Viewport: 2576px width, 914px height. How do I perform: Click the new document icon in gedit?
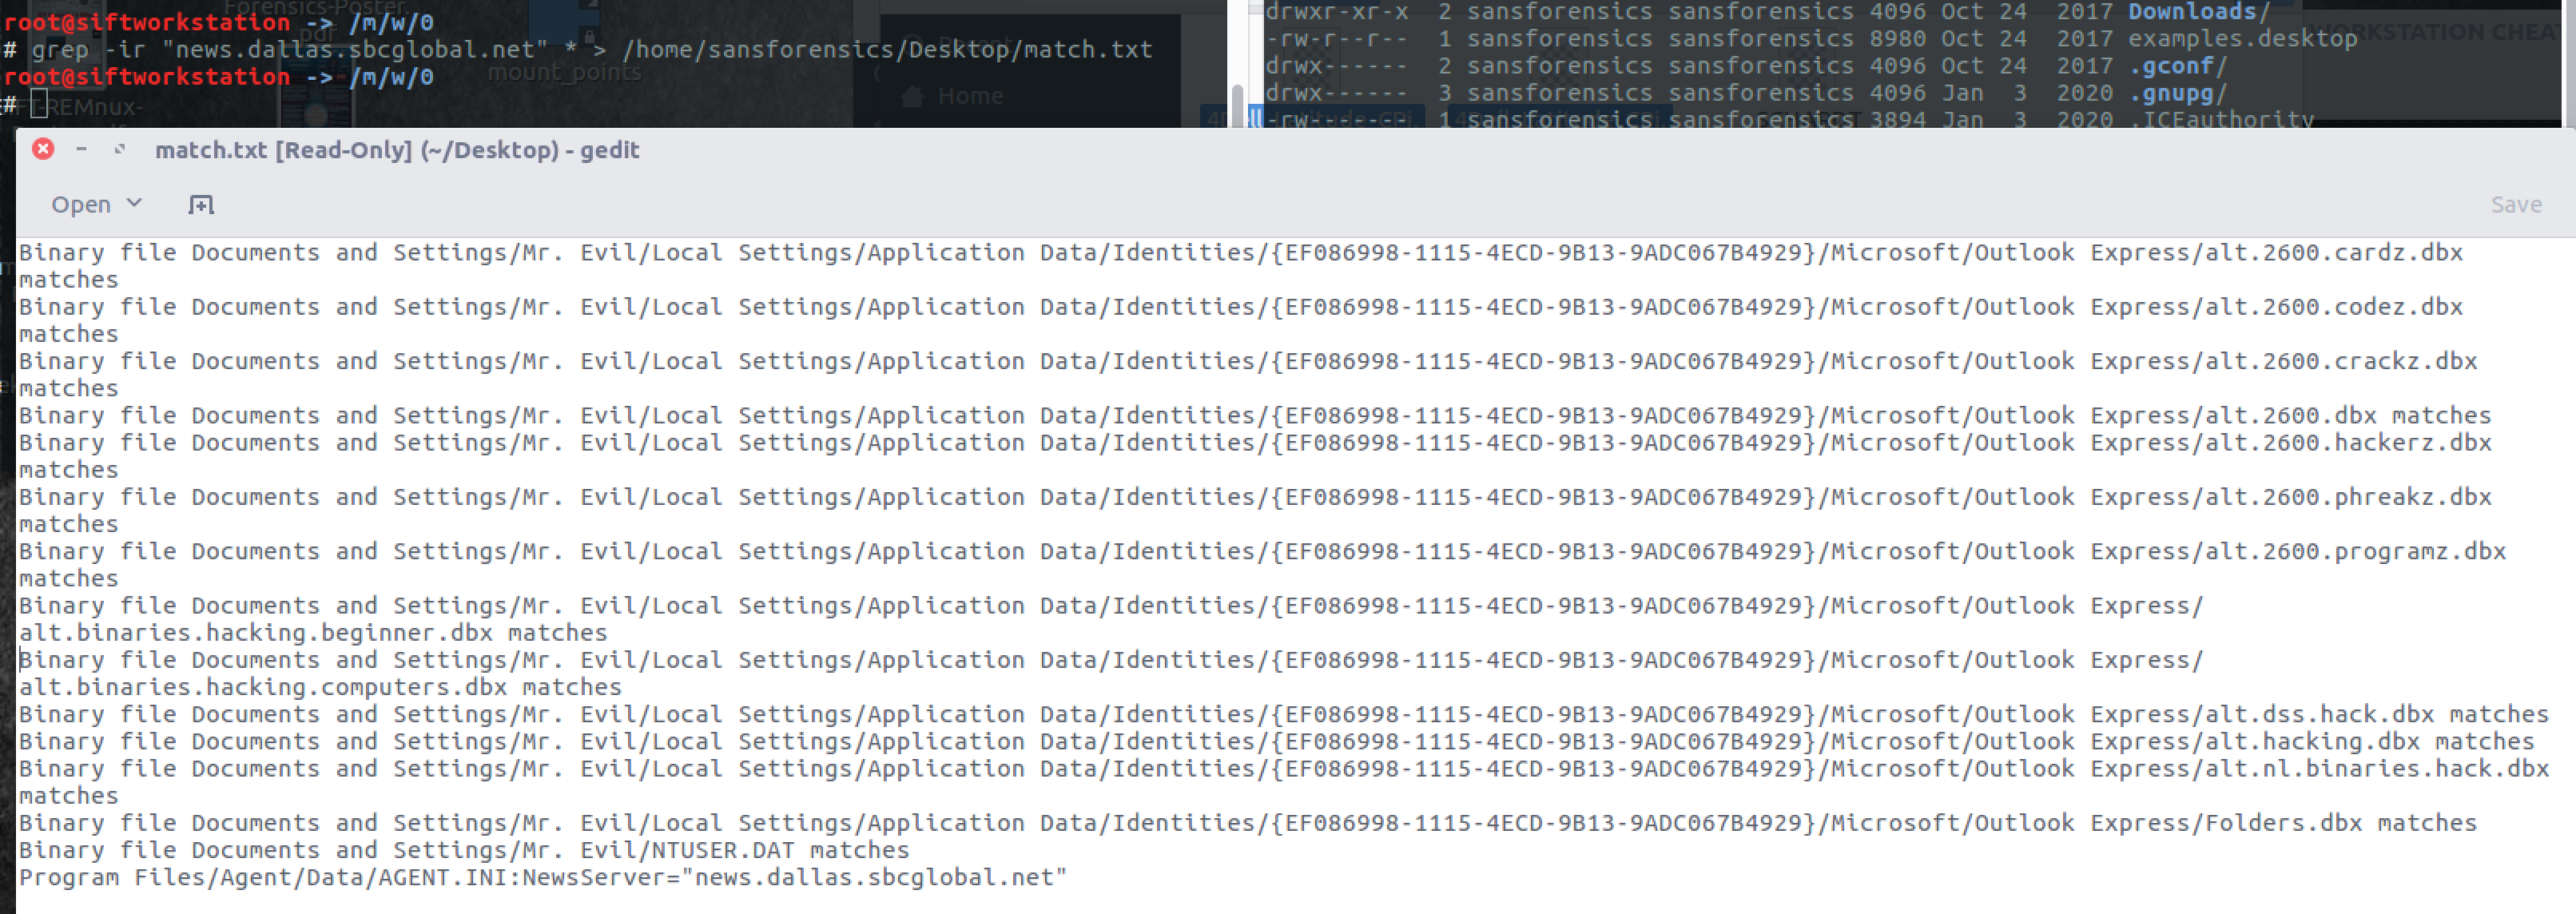pos(201,205)
